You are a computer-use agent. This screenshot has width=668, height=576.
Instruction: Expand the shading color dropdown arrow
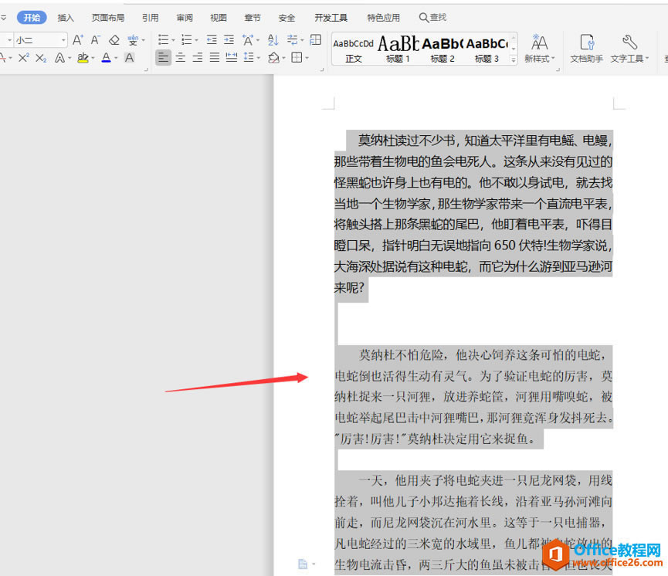(283, 58)
